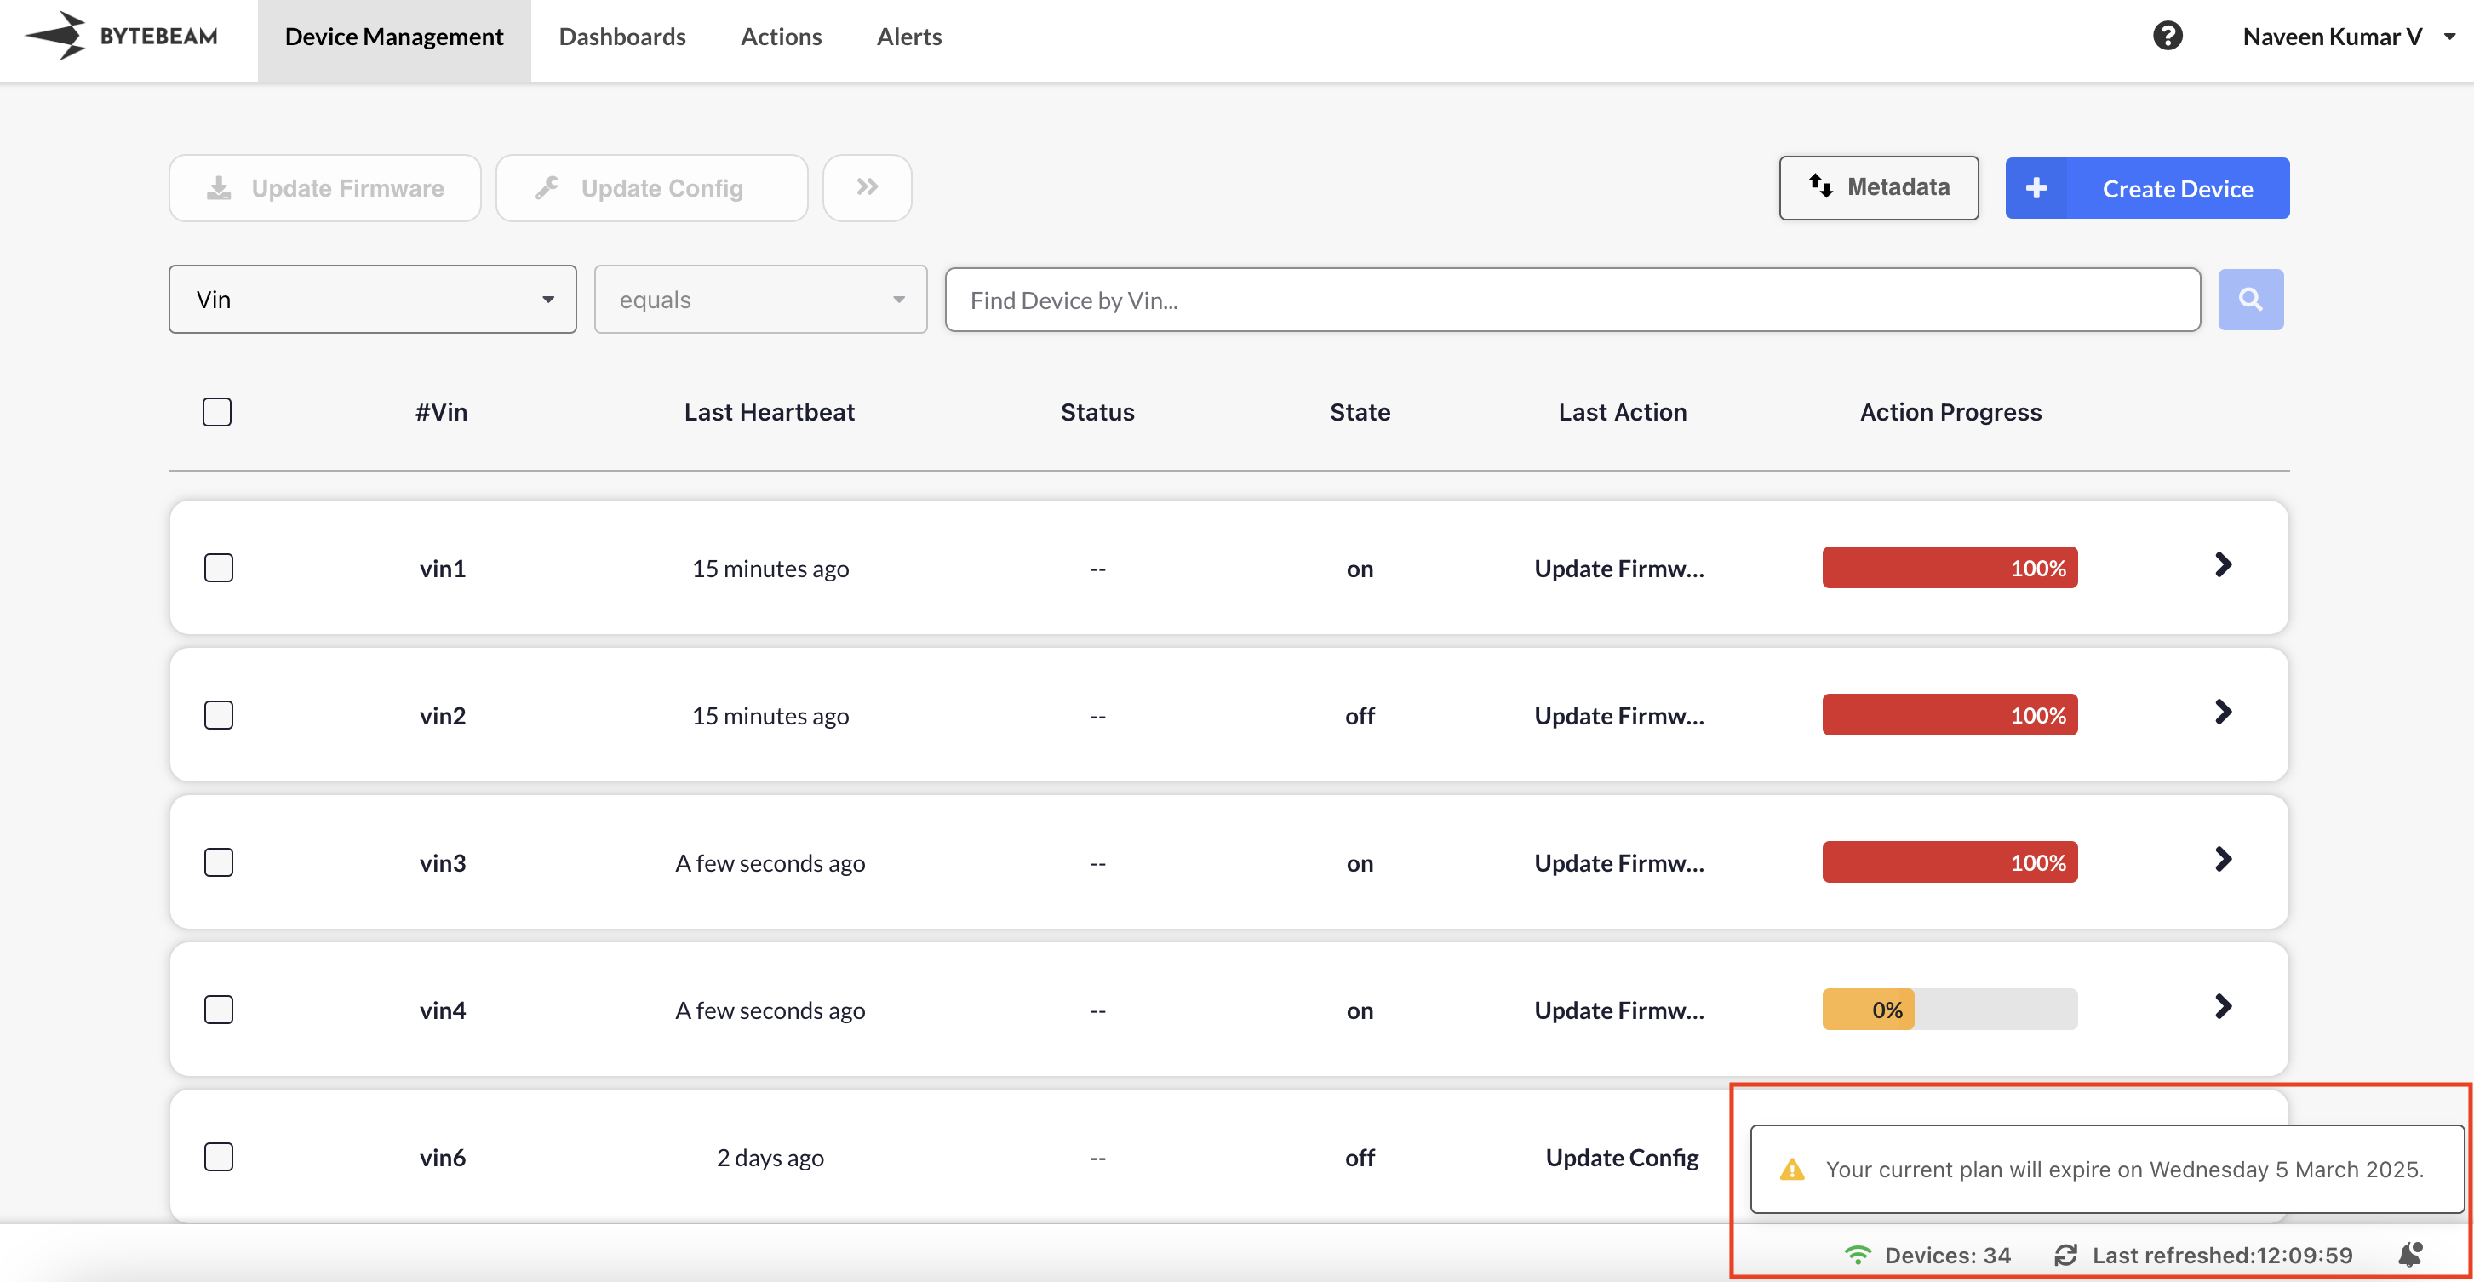The image size is (2474, 1282).
Task: Click the plan expiry warning triangle icon
Action: tap(1791, 1170)
